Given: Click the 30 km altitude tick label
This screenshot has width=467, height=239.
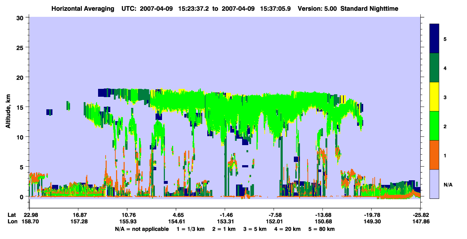Looking at the screenshot, I should [x=21, y=18].
